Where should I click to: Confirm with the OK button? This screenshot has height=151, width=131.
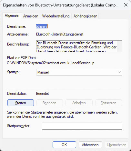click(64, 145)
